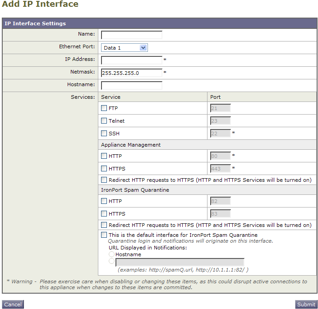Screen dimensions: 318x309
Task: Enable Appliance Management HTTP checkbox
Action: (104, 156)
